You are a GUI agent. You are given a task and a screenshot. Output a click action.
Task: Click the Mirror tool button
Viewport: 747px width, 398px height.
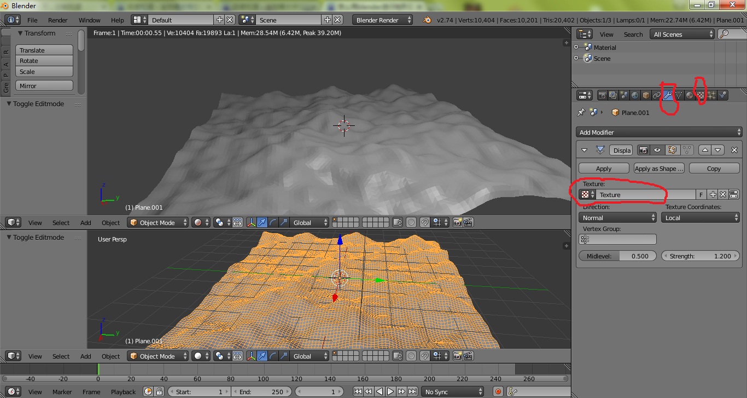point(44,86)
